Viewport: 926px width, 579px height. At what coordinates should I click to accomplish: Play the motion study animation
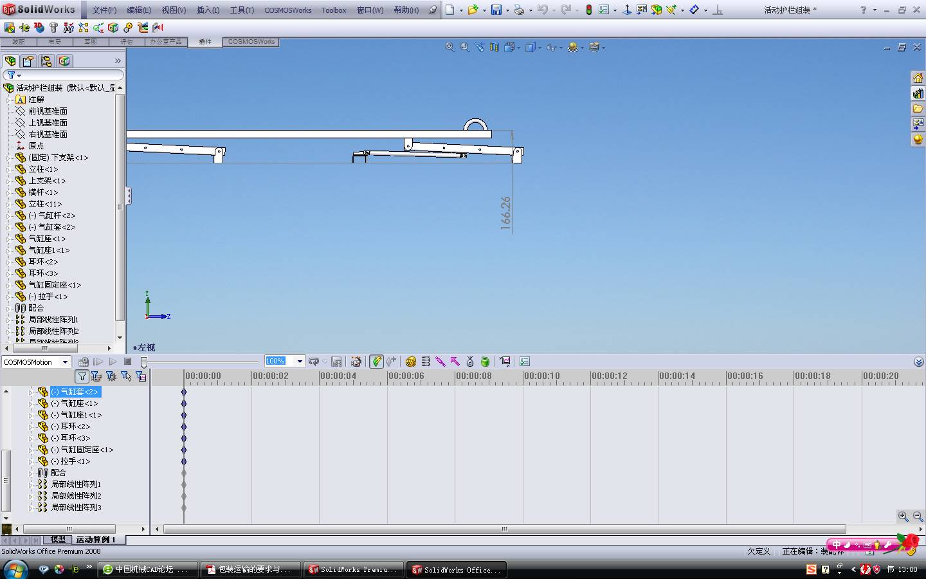113,362
